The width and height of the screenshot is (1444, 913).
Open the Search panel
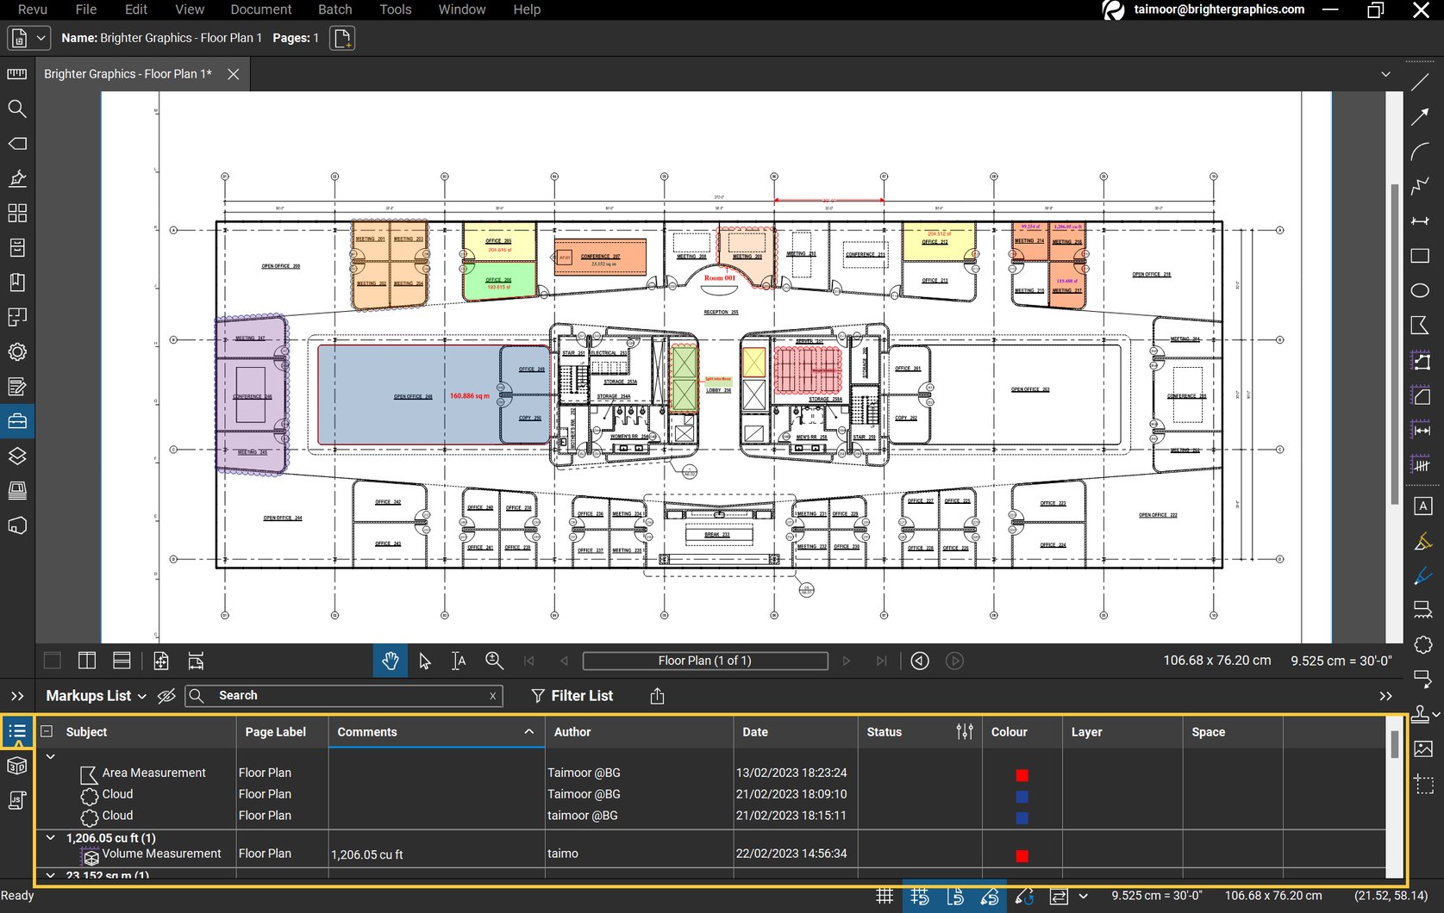coord(17,109)
